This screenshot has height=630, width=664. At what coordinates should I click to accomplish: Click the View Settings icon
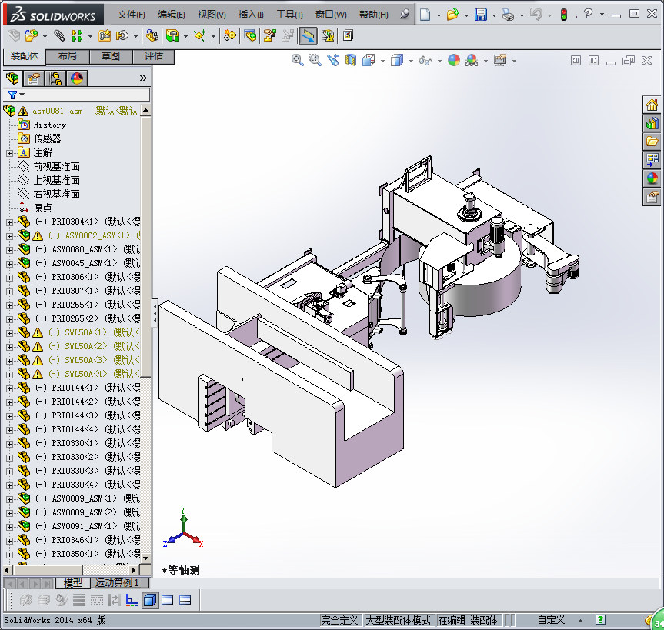pyautogui.click(x=500, y=60)
